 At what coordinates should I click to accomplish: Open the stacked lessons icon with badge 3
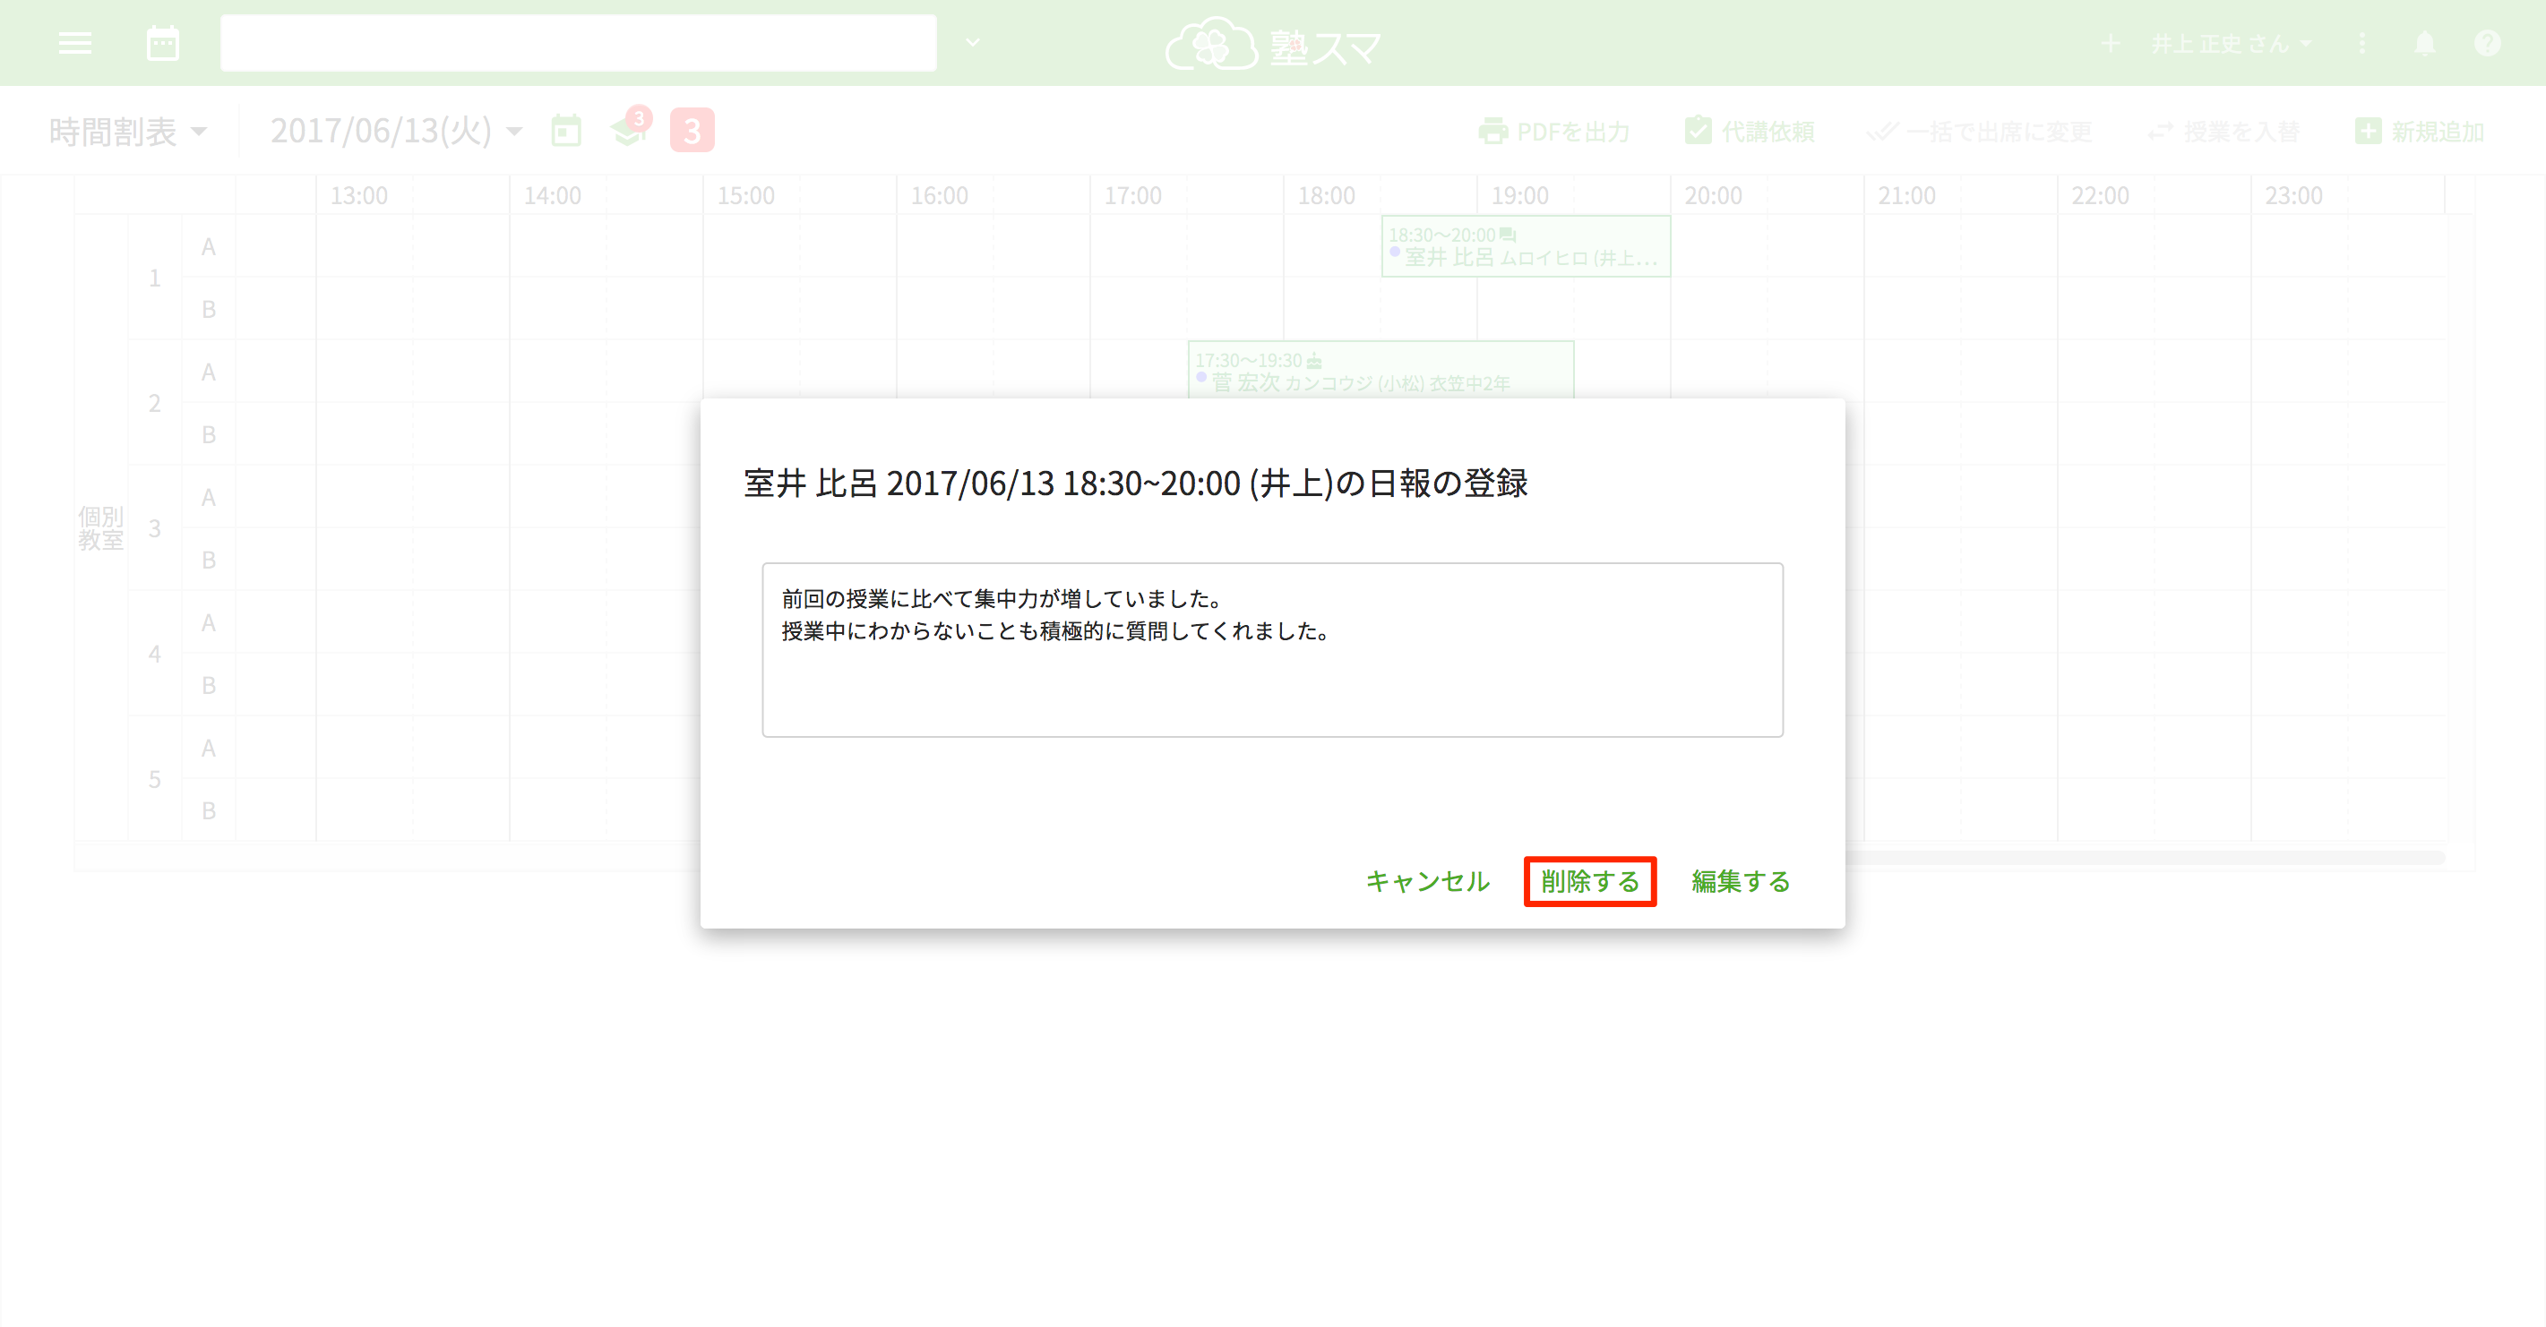[x=629, y=132]
